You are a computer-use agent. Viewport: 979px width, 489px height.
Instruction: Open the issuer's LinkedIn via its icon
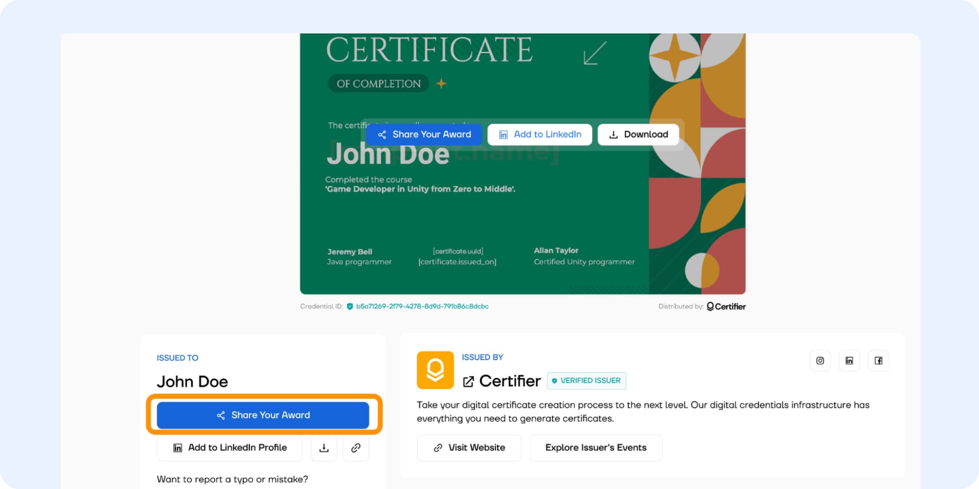coord(849,360)
